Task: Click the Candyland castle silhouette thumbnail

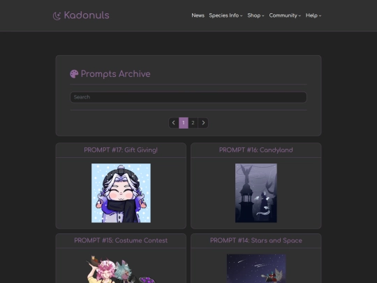Action: (x=256, y=193)
